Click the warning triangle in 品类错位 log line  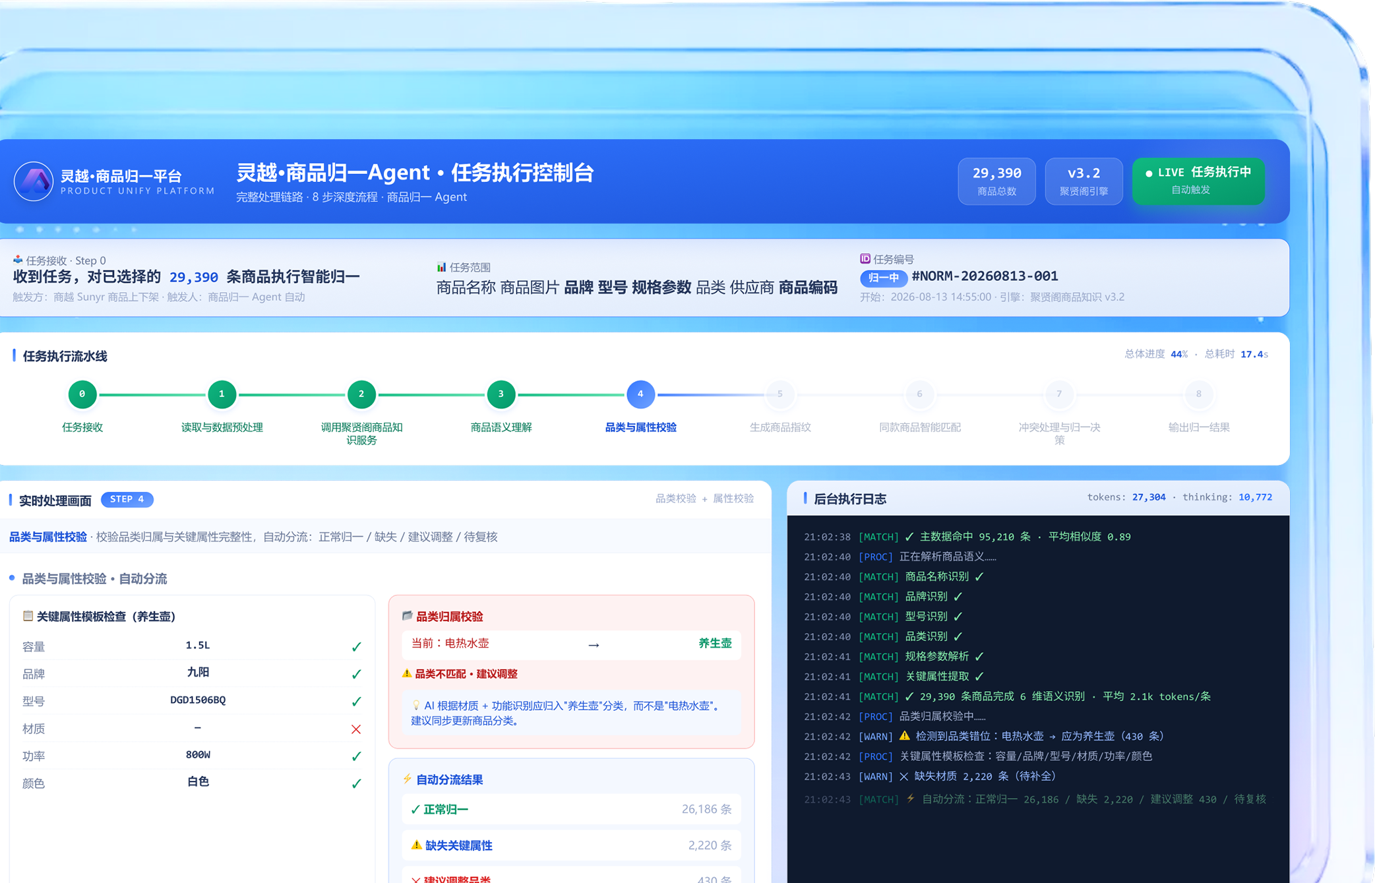tap(904, 736)
